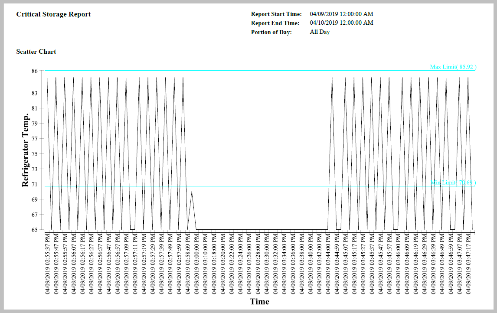Viewport: 497px width, 313px height.
Task: Click the Refrigerator Temp. axis title
Action: 25,150
